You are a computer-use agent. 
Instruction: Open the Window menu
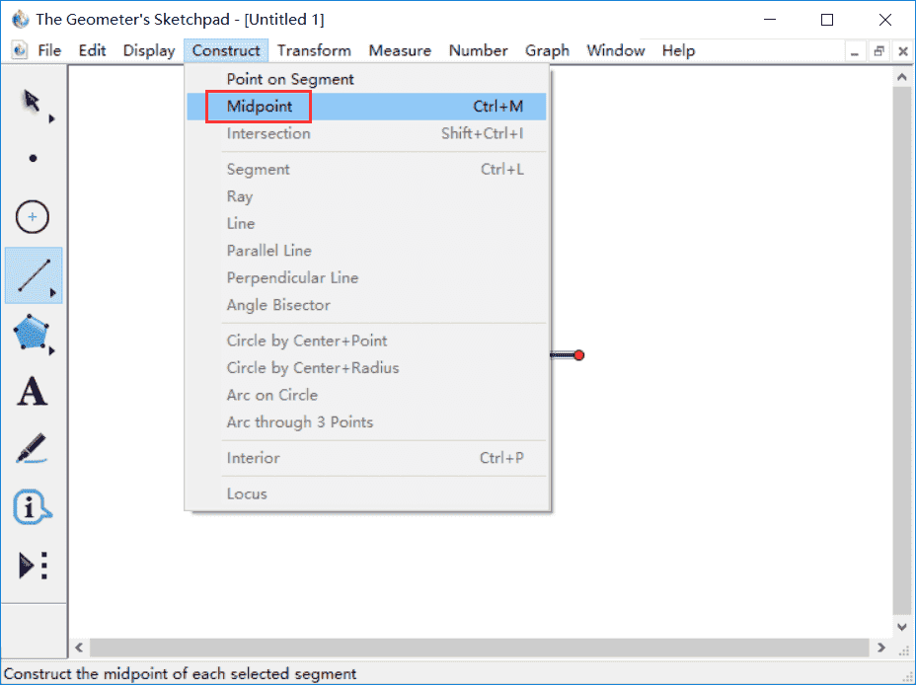pyautogui.click(x=616, y=50)
